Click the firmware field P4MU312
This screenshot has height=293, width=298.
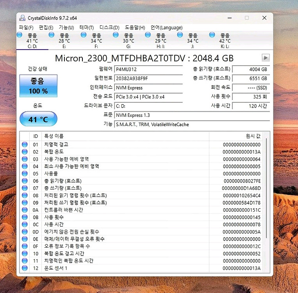click(148, 69)
